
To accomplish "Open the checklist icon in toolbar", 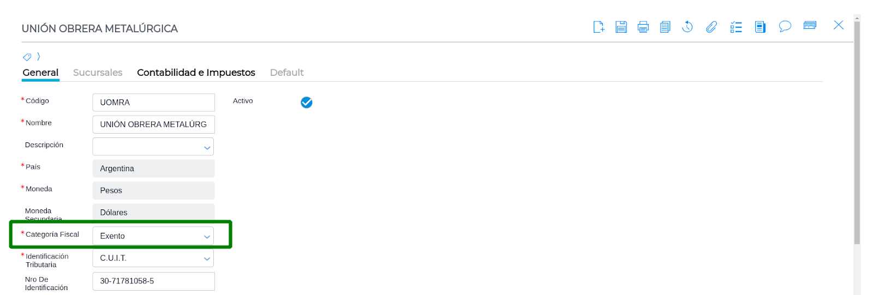I will tap(736, 27).
